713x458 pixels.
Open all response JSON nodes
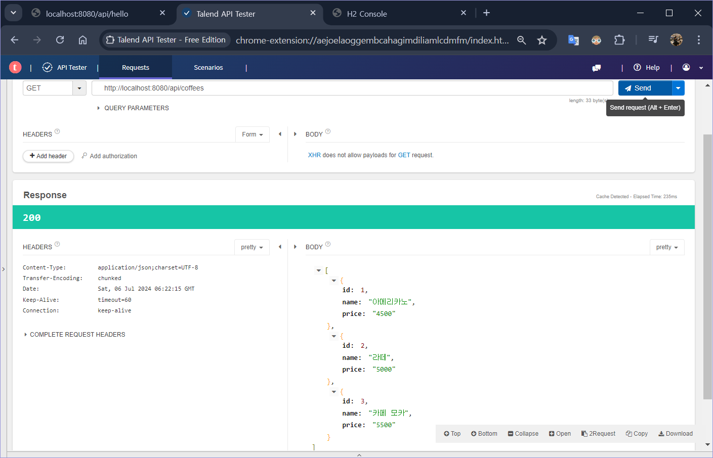coord(560,434)
